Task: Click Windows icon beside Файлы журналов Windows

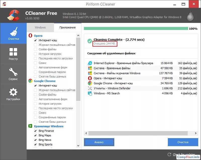Action: (90, 73)
